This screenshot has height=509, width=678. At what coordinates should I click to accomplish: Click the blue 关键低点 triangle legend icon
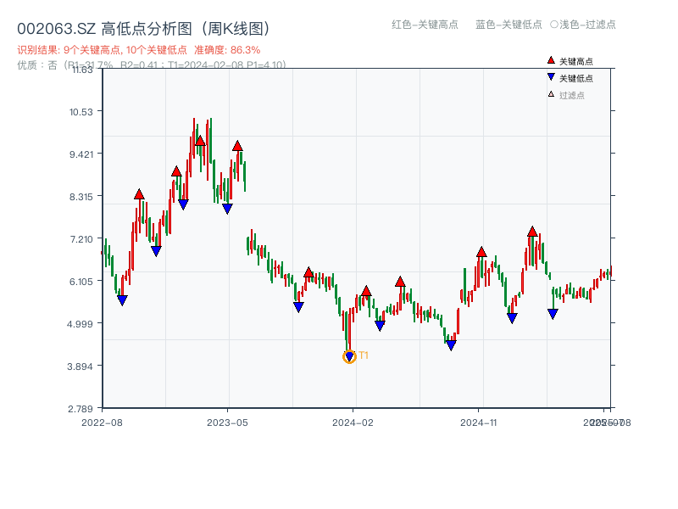pyautogui.click(x=551, y=77)
